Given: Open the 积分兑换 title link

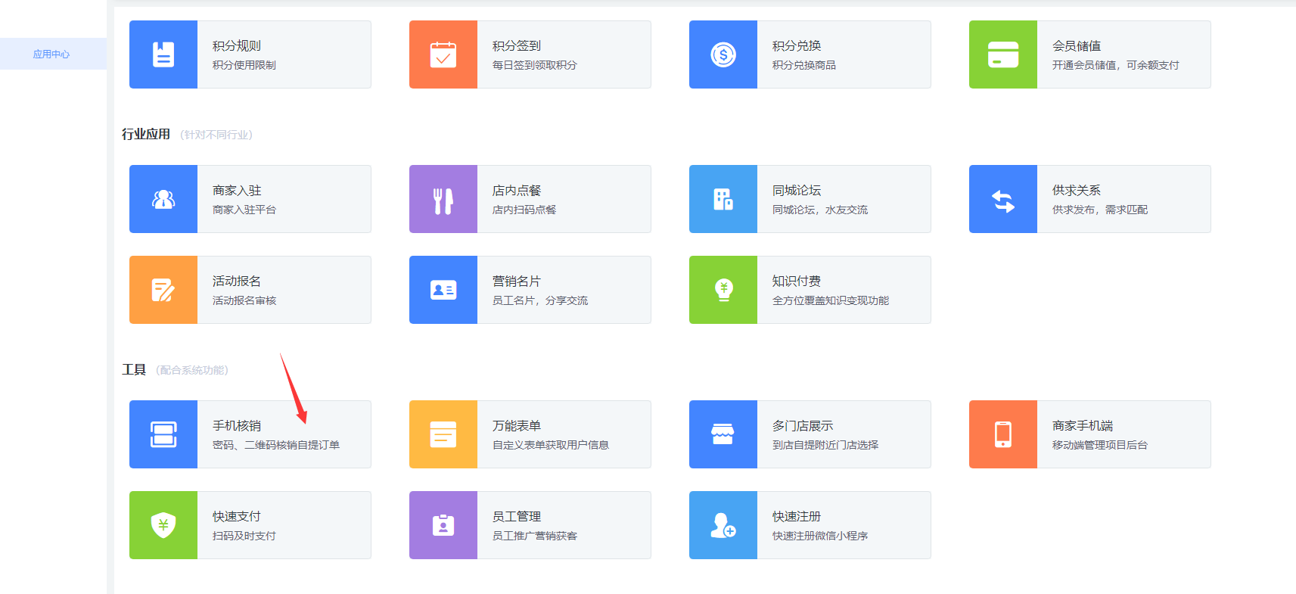Looking at the screenshot, I should 797,45.
